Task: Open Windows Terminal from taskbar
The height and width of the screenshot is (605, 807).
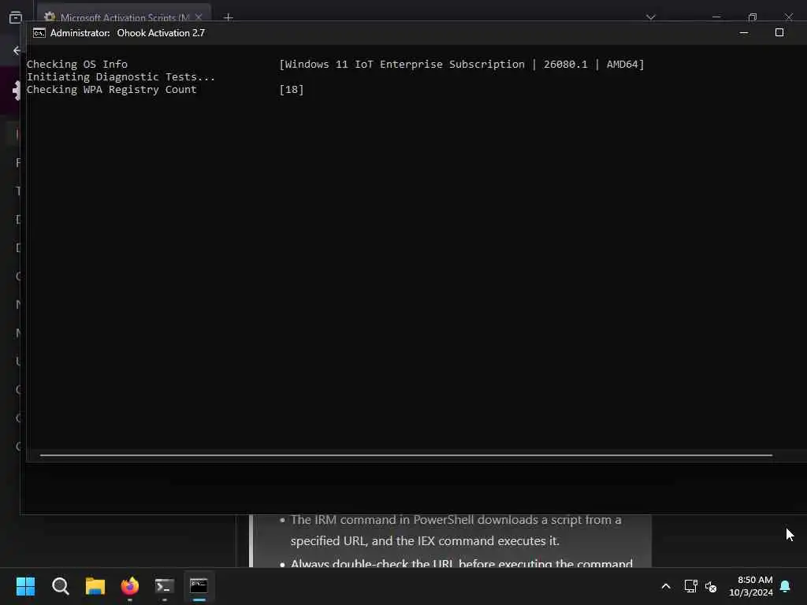Action: 165,586
